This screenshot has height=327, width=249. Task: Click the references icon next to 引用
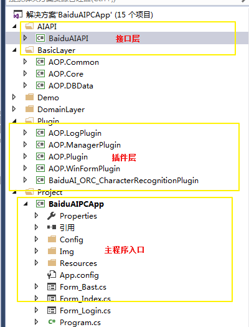(52, 227)
